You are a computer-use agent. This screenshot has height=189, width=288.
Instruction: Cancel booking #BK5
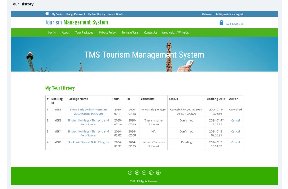pyautogui.click(x=235, y=142)
